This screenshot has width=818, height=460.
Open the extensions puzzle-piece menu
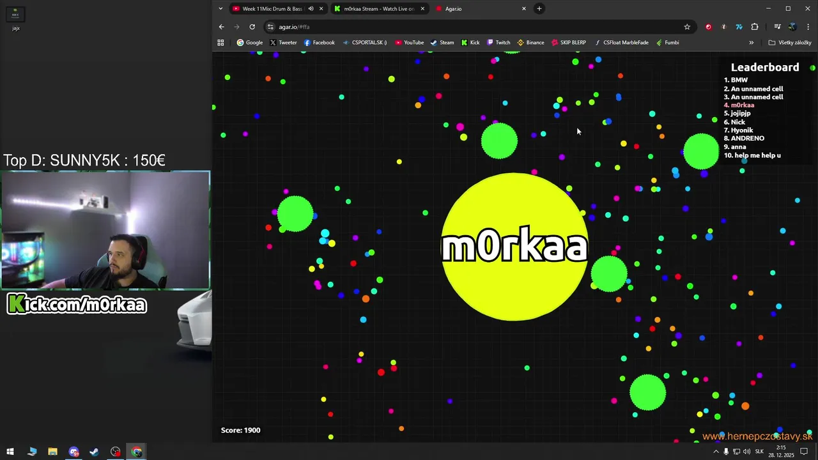coord(755,27)
